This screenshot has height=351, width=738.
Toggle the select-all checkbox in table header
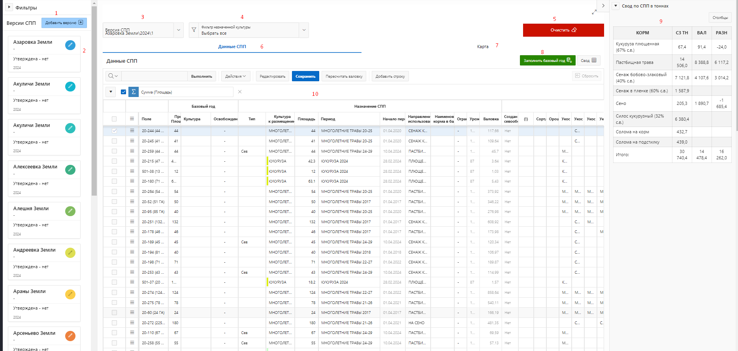[114, 119]
